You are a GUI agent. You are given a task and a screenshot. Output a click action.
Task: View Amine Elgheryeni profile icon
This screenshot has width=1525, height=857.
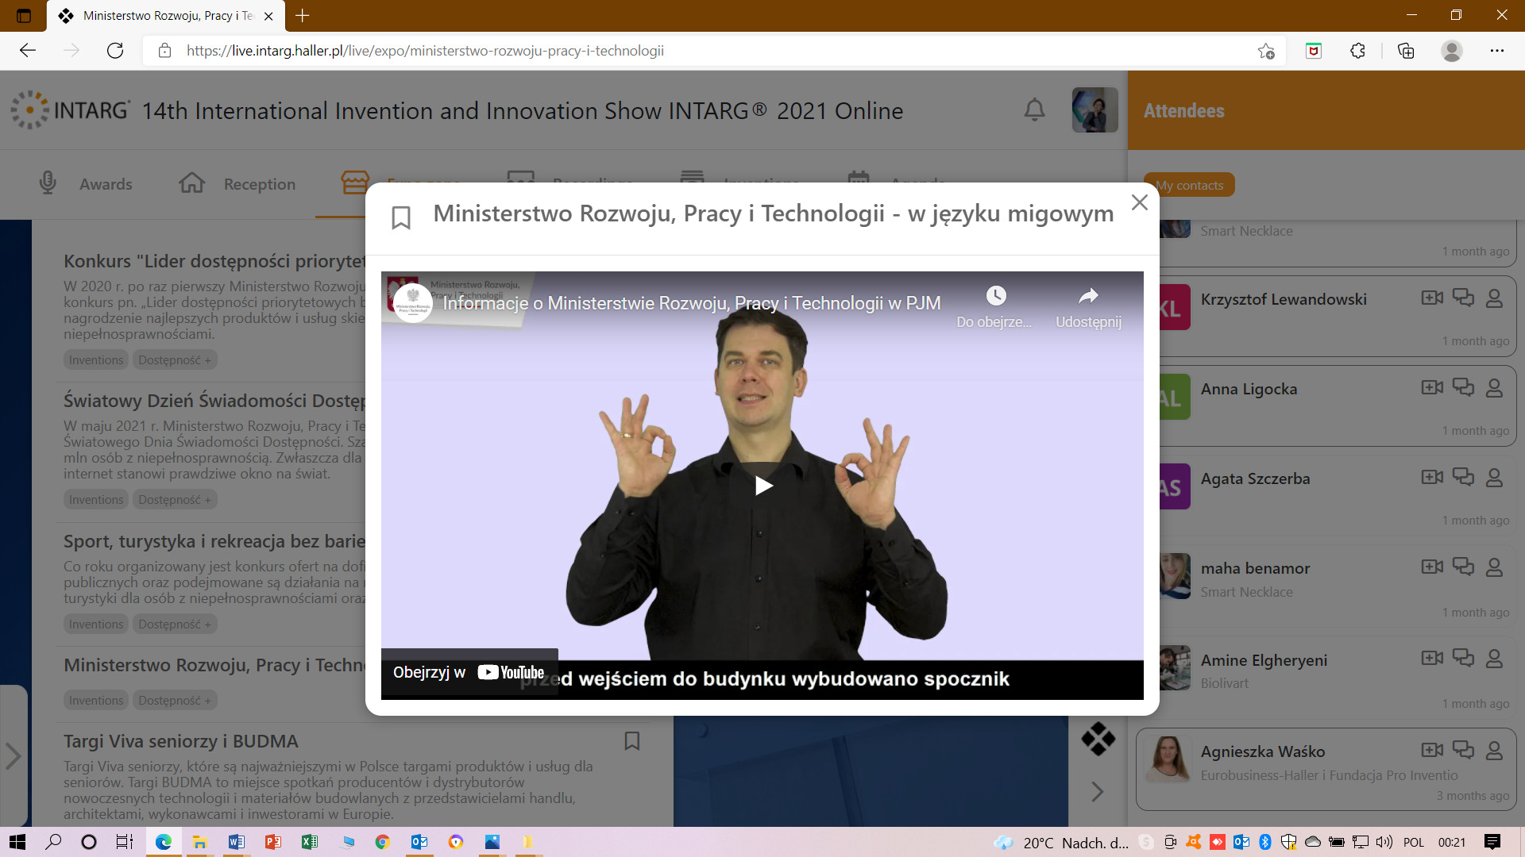click(x=1494, y=659)
